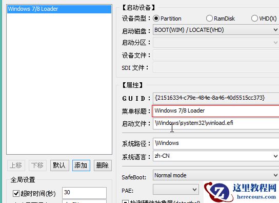The image size is (279, 203).
Task: Click the 上移 button
Action: pos(16,165)
